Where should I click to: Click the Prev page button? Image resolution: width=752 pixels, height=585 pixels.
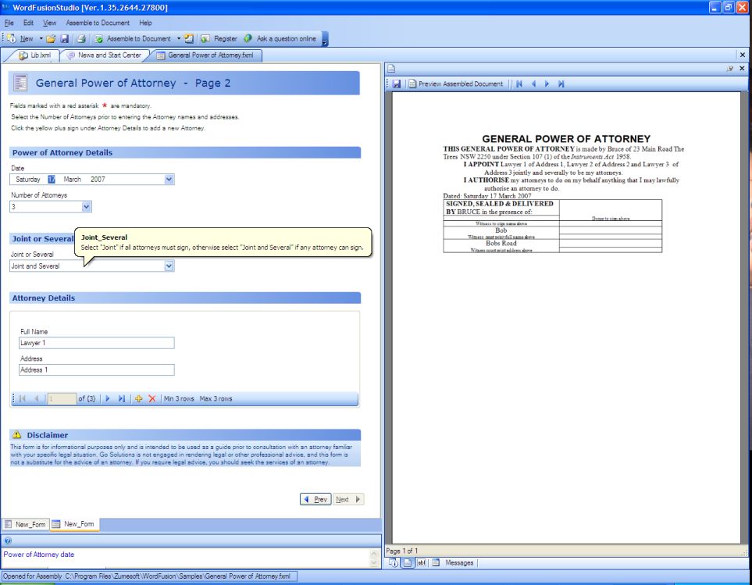click(x=315, y=499)
